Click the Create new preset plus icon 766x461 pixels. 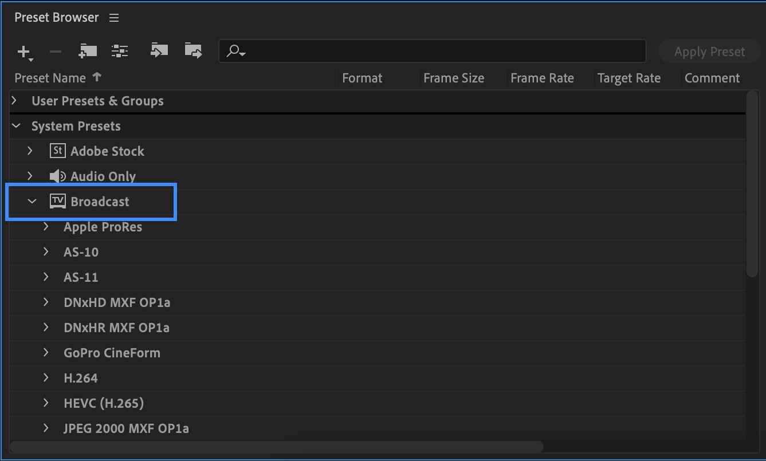pyautogui.click(x=24, y=52)
